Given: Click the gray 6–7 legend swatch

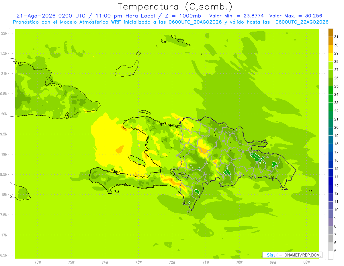Looking at the screenshot, I should point(331,238).
